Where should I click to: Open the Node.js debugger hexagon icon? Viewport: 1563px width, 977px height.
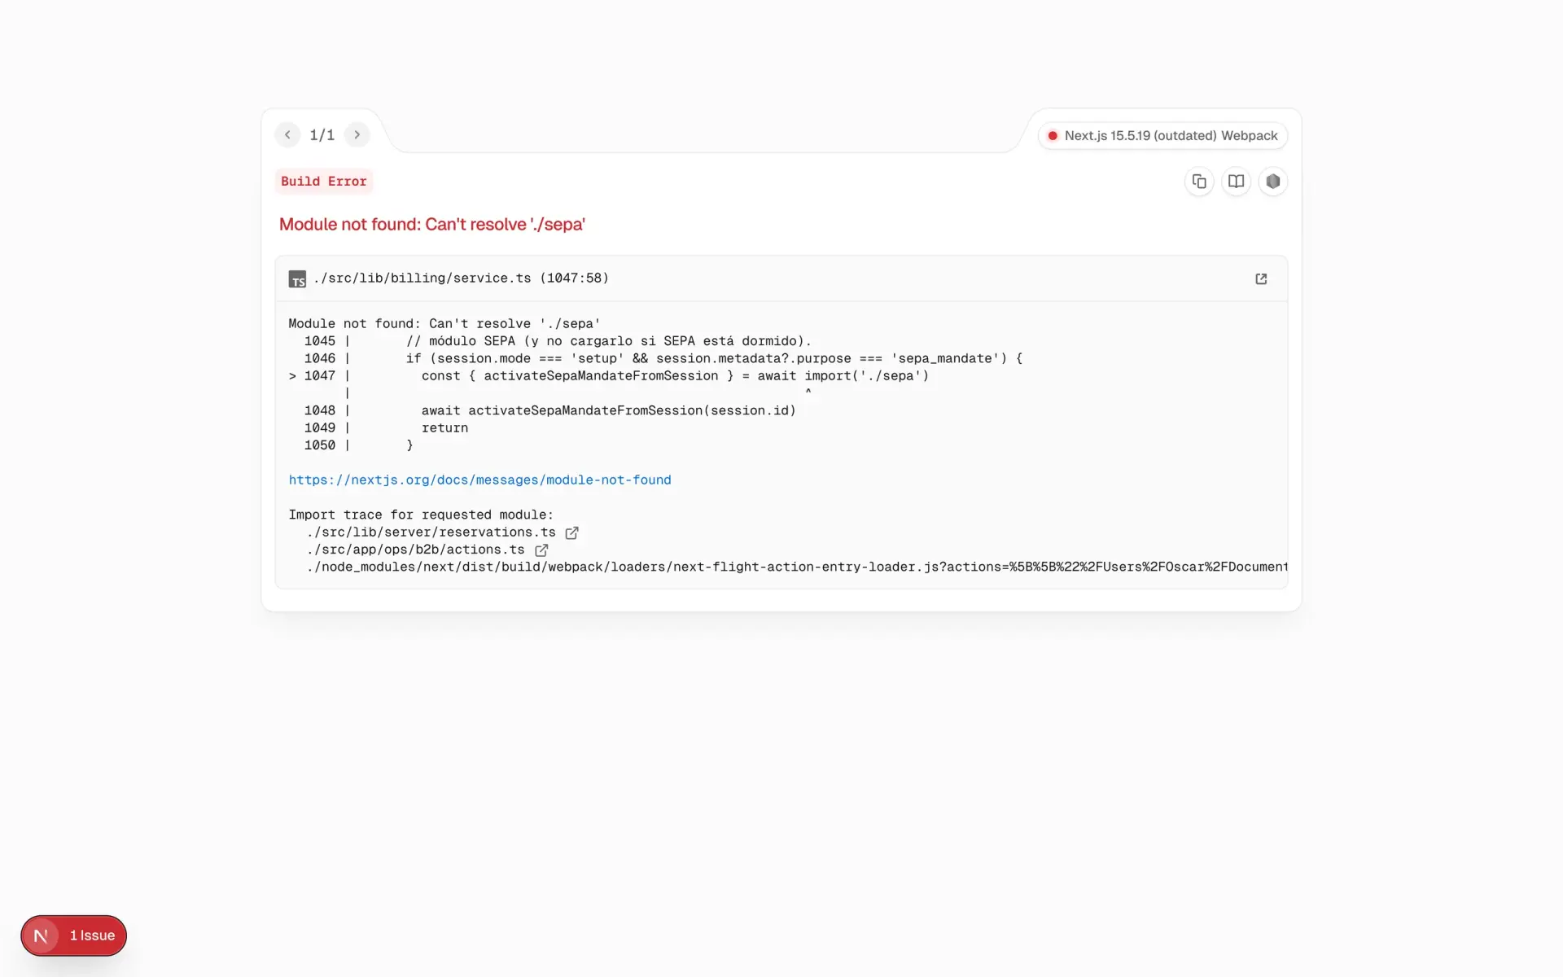(1273, 182)
